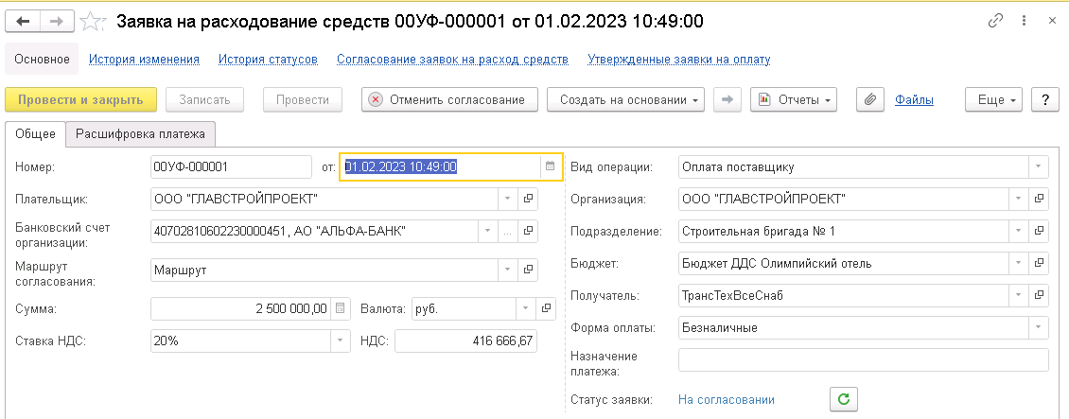This screenshot has width=1069, height=419.
Task: Open the Получатель record with the open icon
Action: pyautogui.click(x=1039, y=296)
